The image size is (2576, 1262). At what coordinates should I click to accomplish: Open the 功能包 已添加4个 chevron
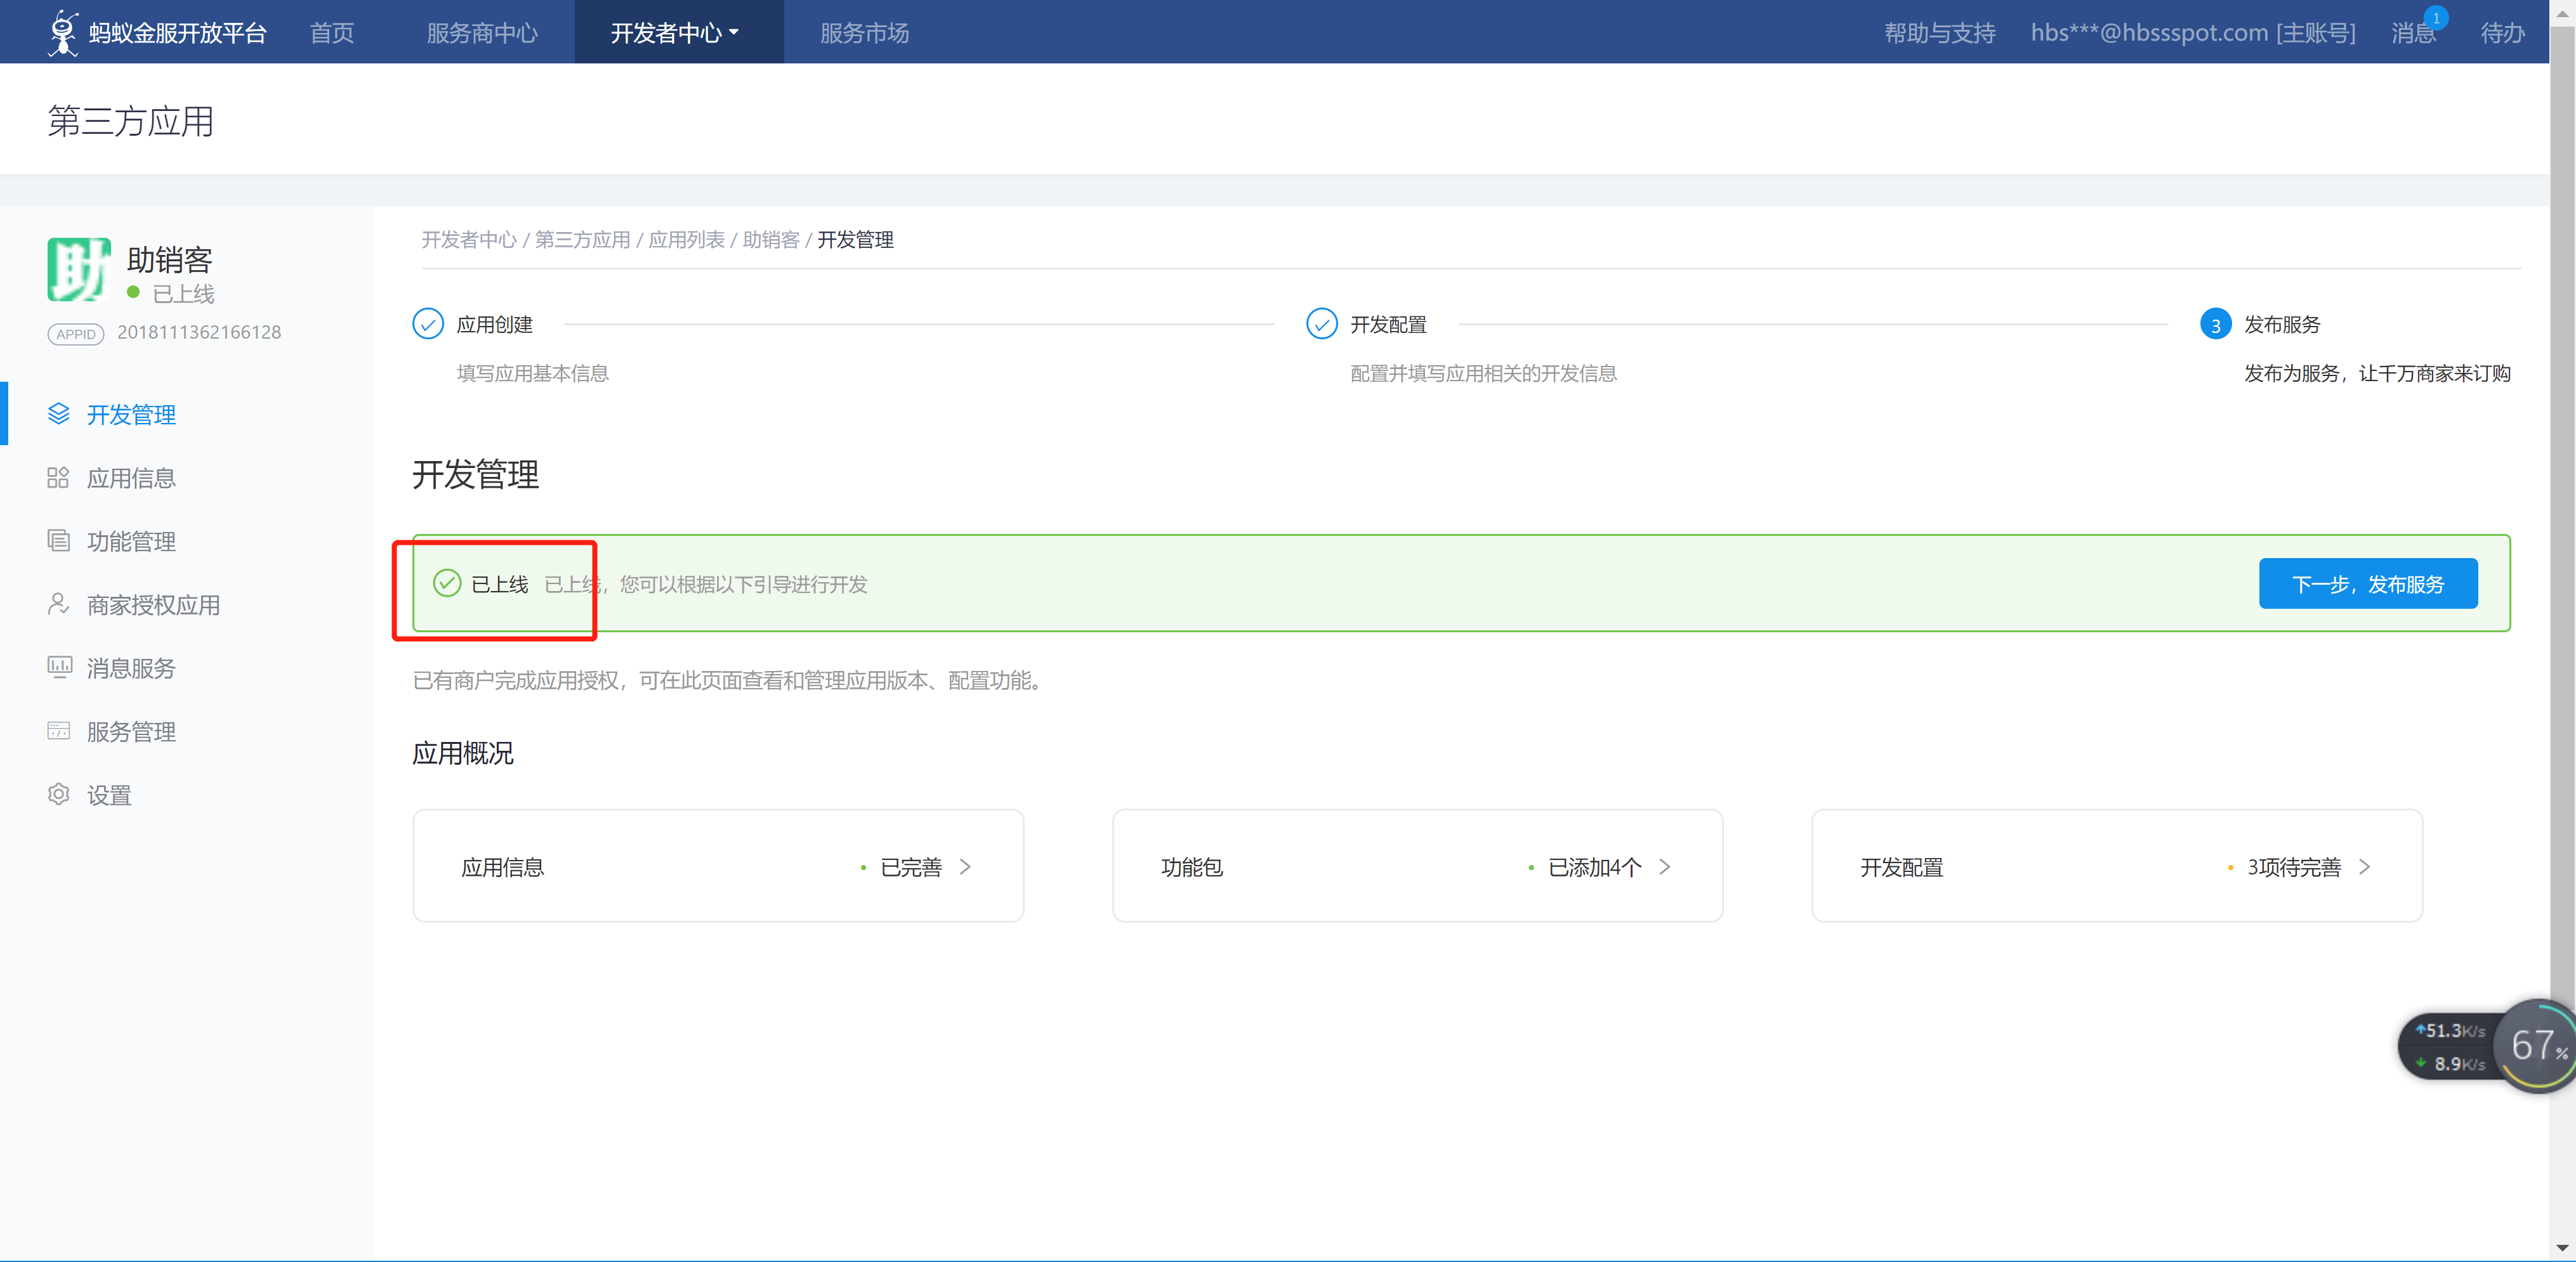(x=1664, y=866)
